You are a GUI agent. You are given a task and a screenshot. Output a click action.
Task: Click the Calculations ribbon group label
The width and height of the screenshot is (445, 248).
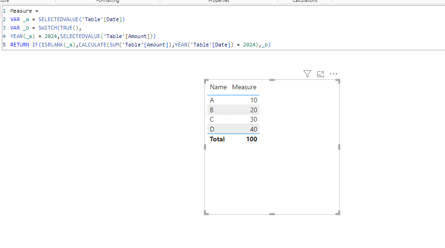305,1
